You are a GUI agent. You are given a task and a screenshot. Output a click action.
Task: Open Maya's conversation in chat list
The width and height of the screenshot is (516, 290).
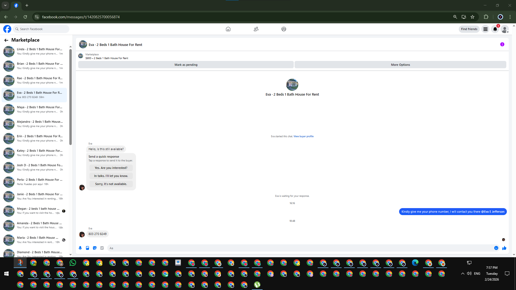point(35,109)
